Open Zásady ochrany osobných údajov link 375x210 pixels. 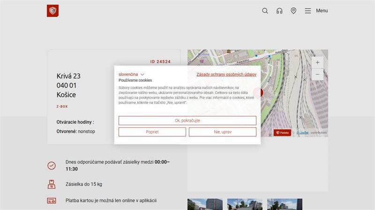tap(226, 75)
